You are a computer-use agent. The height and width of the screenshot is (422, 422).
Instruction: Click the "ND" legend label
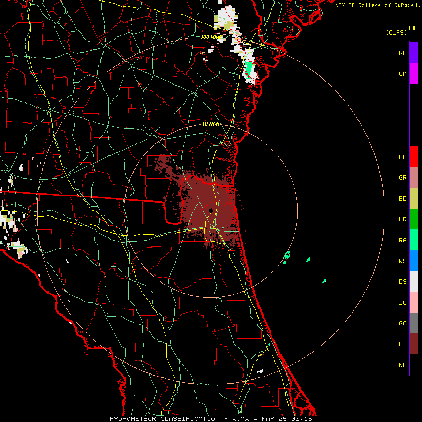click(403, 365)
